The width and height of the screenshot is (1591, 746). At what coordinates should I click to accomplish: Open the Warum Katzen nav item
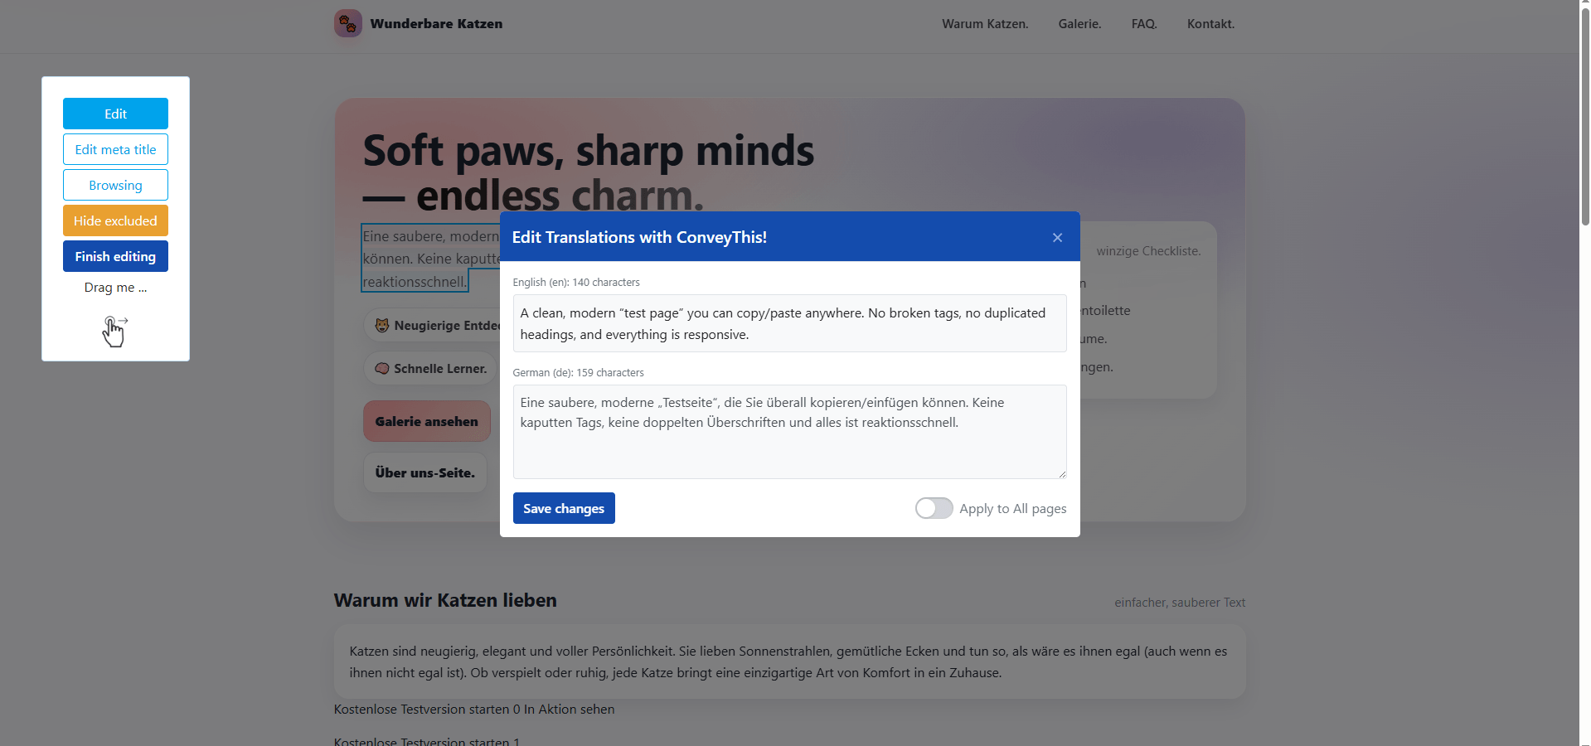click(x=985, y=24)
